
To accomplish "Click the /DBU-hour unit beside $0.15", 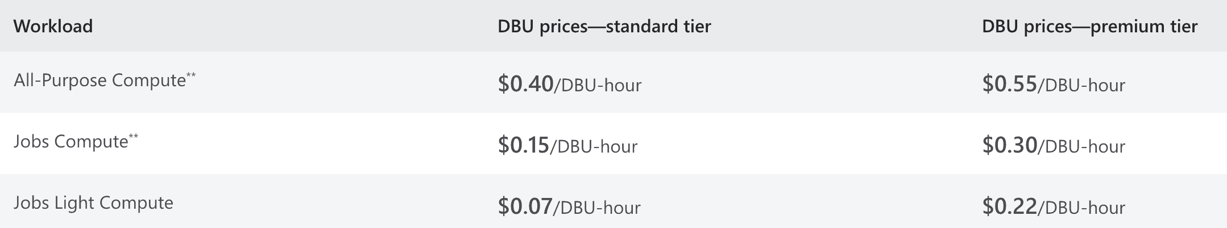I will (594, 147).
